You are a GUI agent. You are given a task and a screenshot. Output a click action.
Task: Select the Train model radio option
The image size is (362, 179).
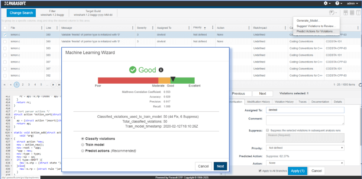coord(83,144)
